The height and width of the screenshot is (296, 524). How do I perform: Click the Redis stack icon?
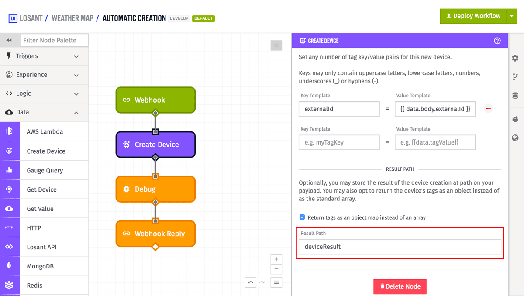tap(9, 286)
